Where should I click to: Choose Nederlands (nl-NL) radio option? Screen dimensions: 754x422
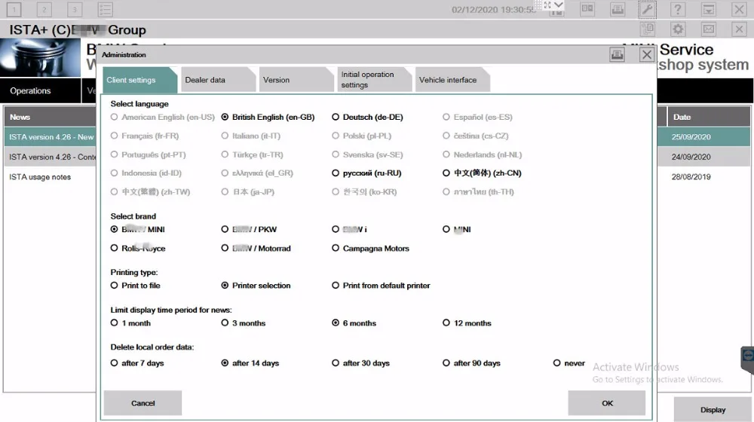483,154
